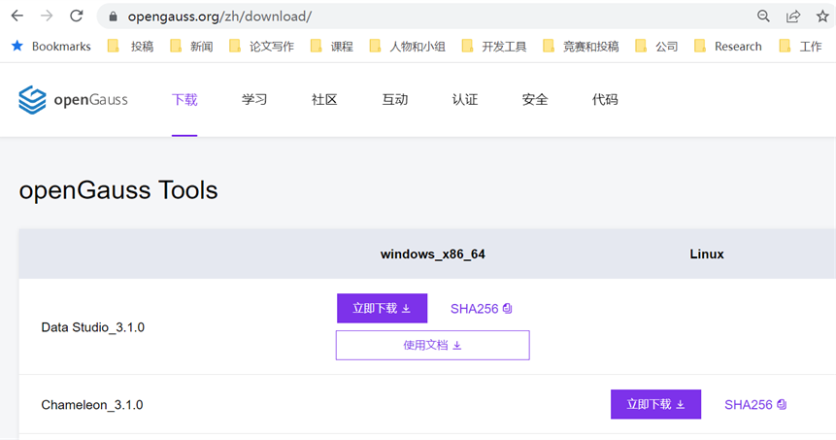The height and width of the screenshot is (440, 836).
Task: Open the 开发工具 bookmark folder
Action: [494, 47]
